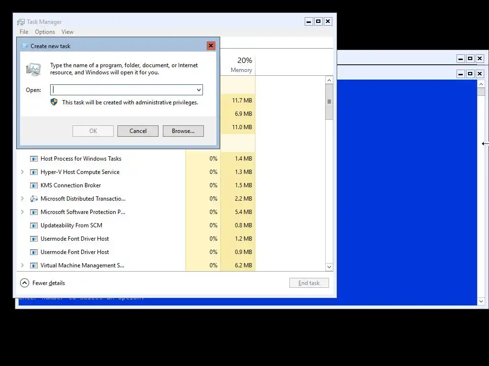489x366 pixels.
Task: Click the 2.2 MB memory value
Action: [x=243, y=199]
